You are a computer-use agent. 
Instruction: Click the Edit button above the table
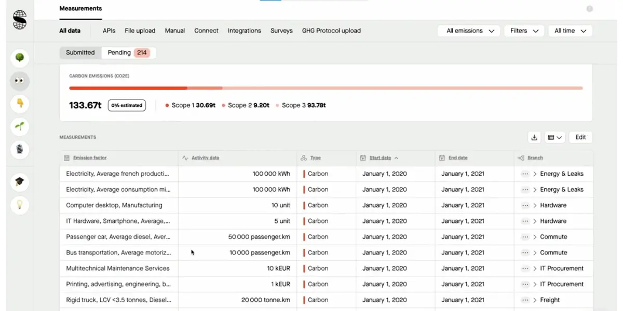tap(580, 137)
